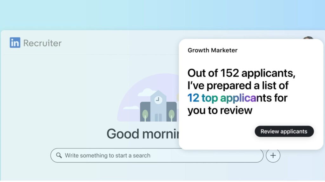Select the Growth Marketer job title
Screen dimensions: 325x182
coord(212,50)
